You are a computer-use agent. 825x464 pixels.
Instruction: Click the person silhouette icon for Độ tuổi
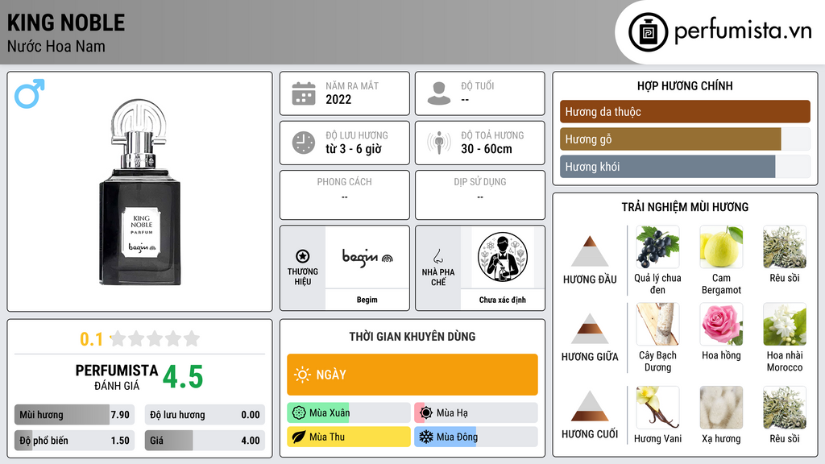click(439, 93)
